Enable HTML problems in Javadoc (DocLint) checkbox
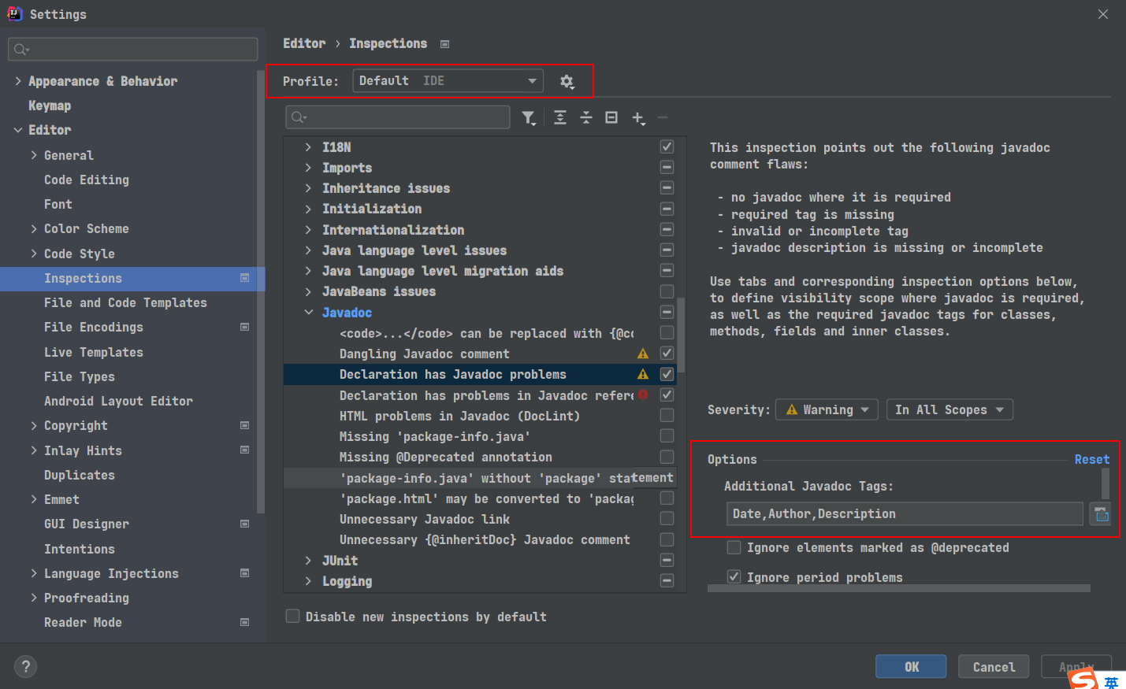 (667, 415)
